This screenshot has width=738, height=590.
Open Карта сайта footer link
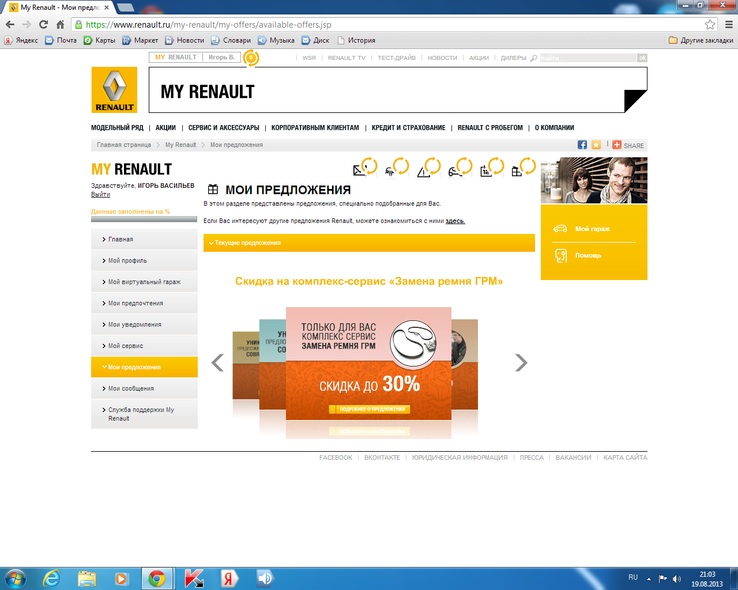pos(626,457)
